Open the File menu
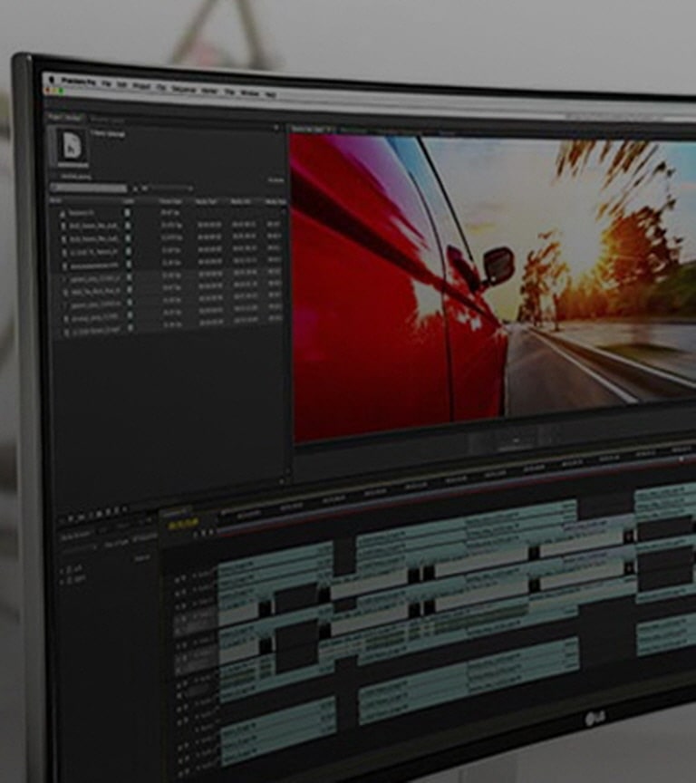This screenshot has width=696, height=783. (x=107, y=82)
